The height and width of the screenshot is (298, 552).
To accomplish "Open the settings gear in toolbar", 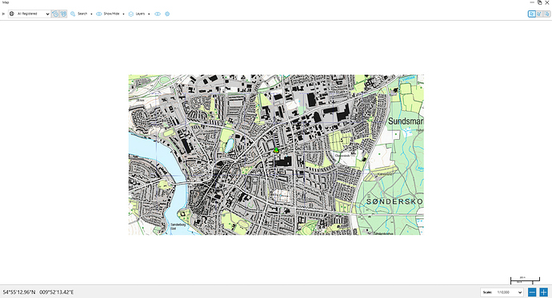I will [x=167, y=14].
